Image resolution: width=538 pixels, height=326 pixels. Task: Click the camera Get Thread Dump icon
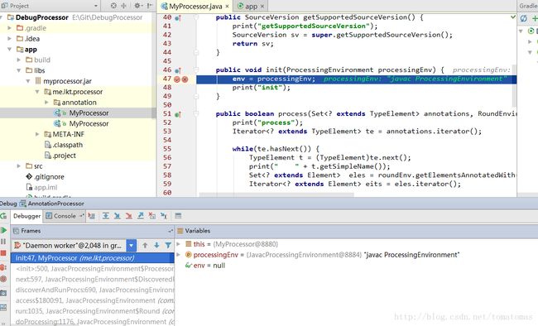click(x=3, y=294)
